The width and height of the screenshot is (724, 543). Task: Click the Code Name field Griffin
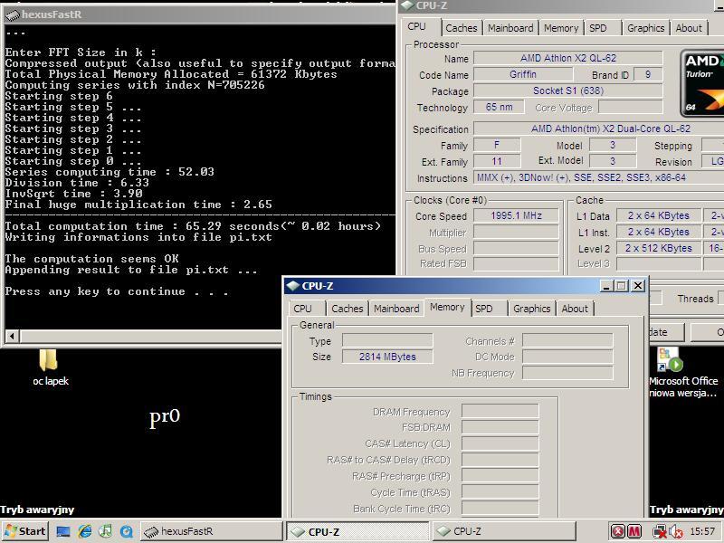click(523, 74)
